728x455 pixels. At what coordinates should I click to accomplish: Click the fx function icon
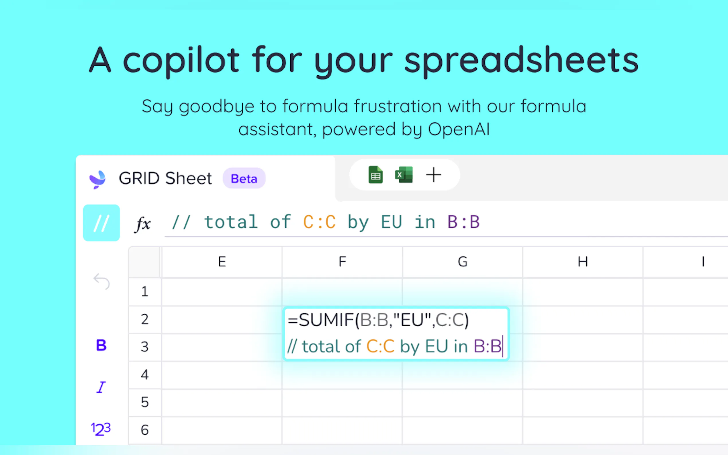tap(142, 223)
